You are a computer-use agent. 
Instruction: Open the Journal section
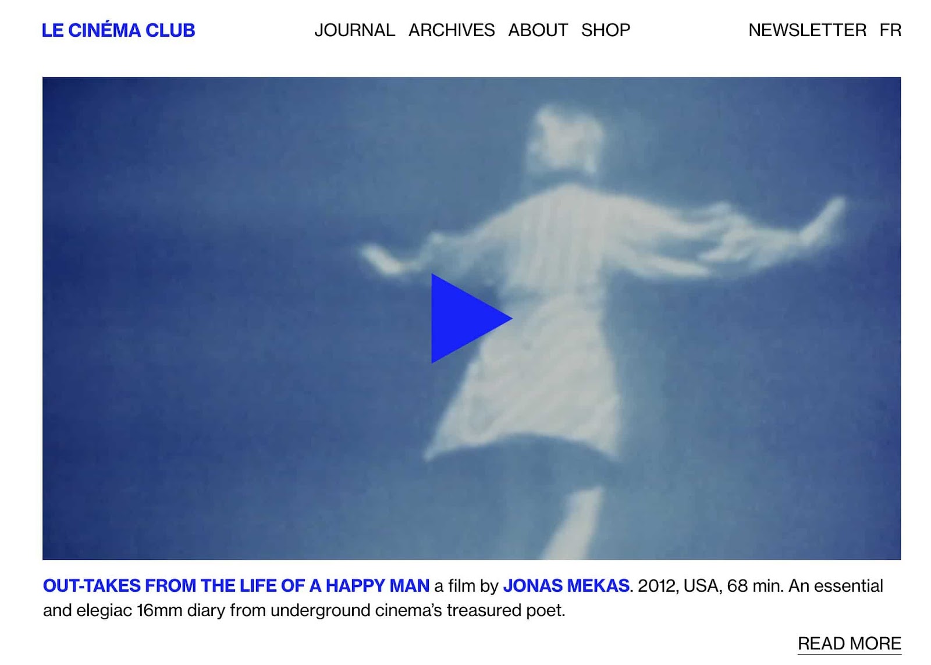tap(354, 30)
